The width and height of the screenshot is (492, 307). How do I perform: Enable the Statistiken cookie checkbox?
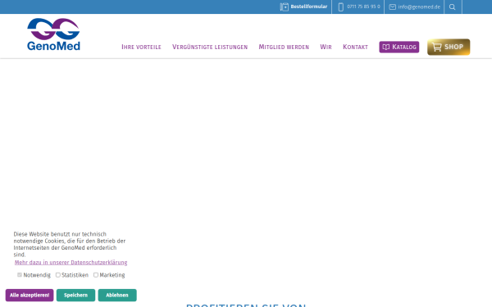point(58,275)
